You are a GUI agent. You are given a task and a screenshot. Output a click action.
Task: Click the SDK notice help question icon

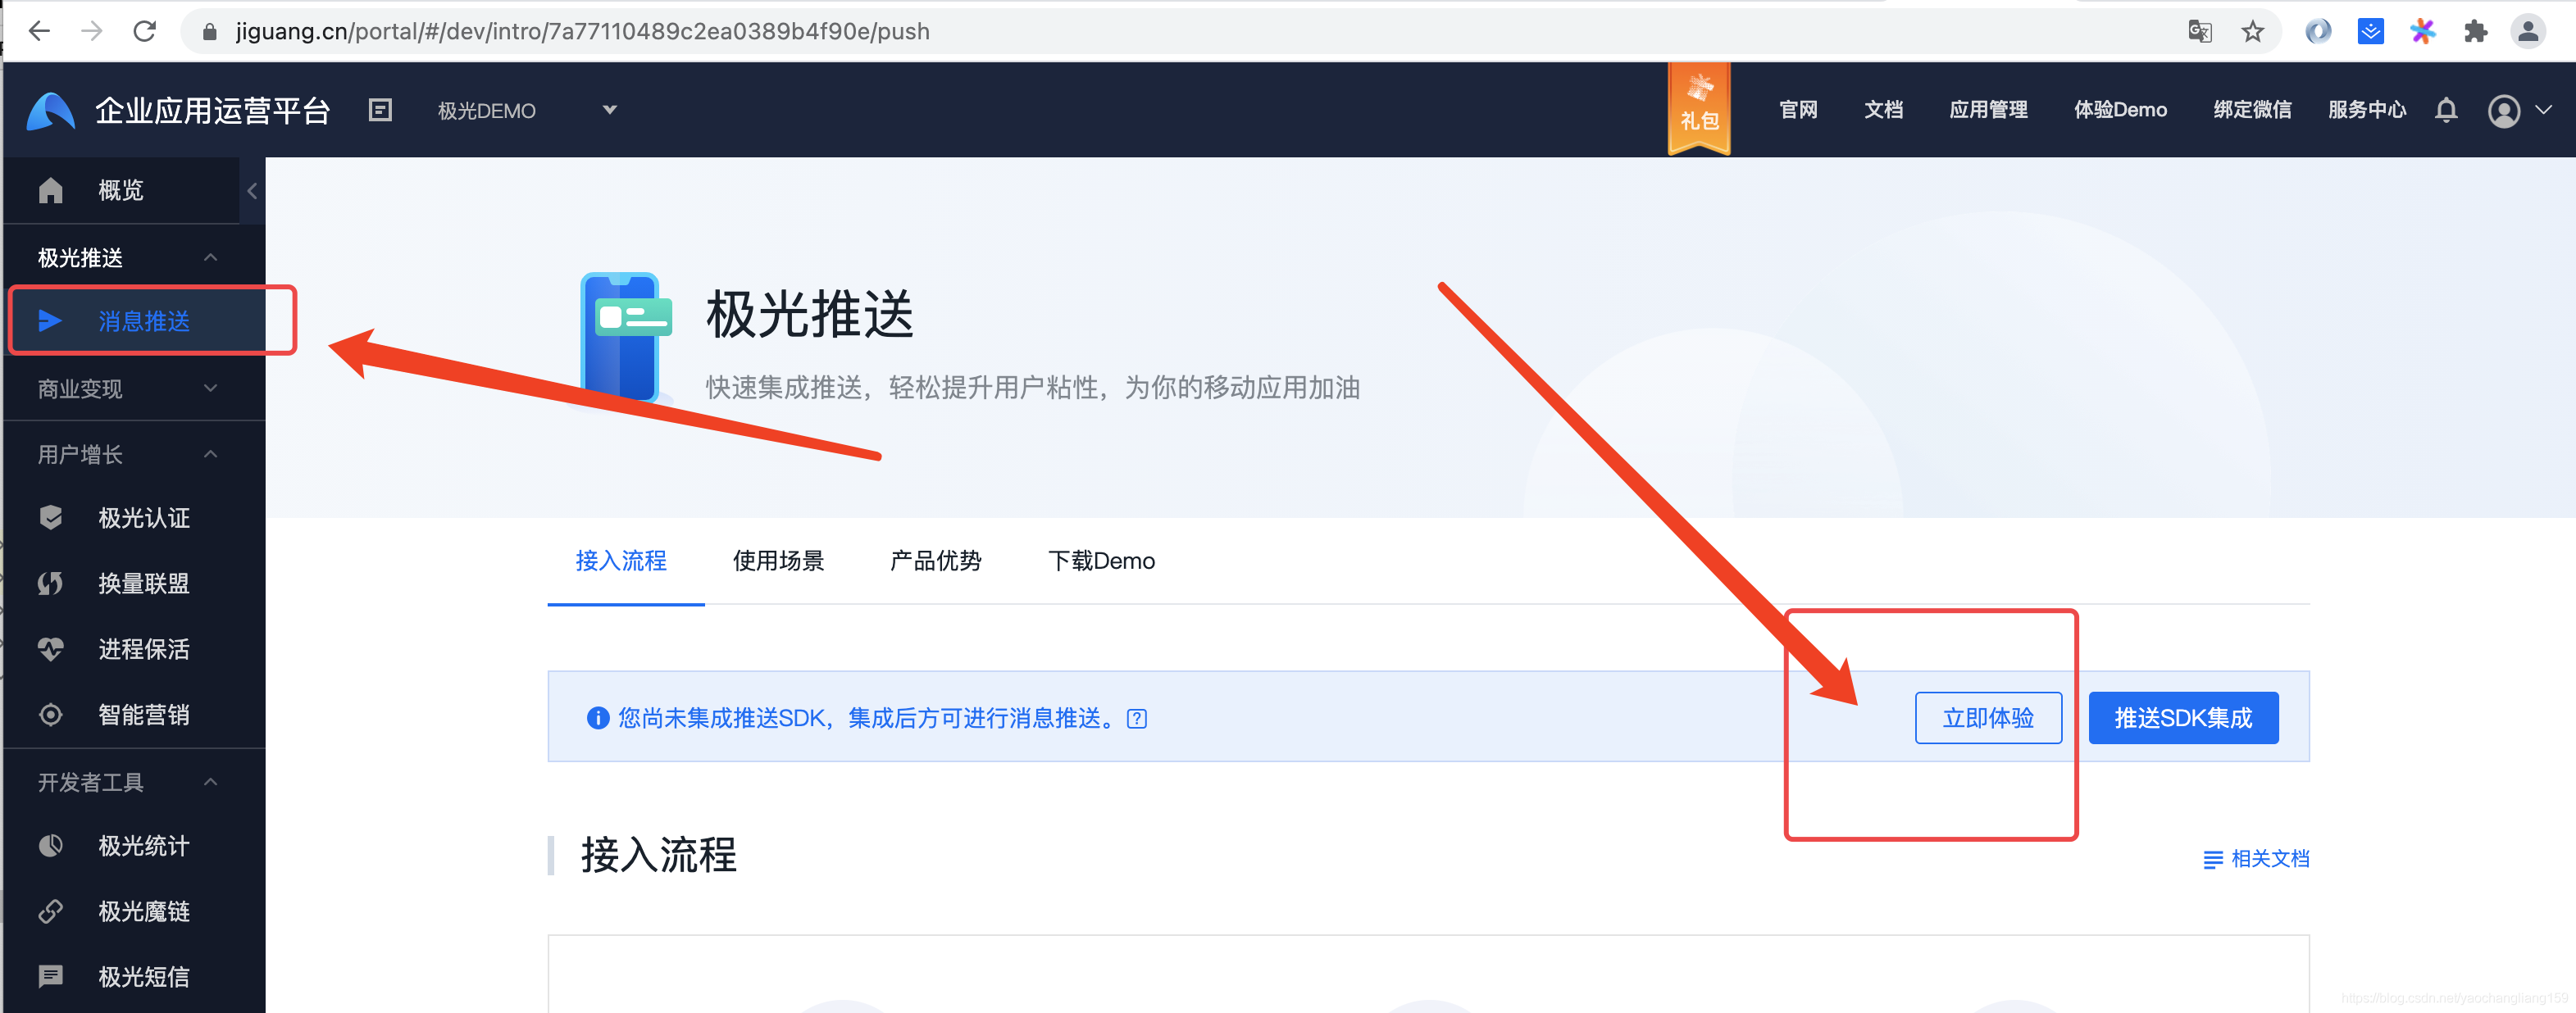(1137, 718)
